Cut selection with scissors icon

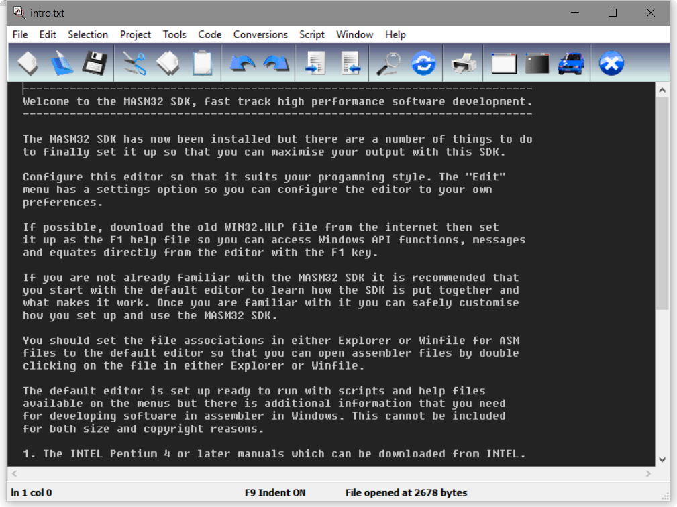tap(134, 64)
